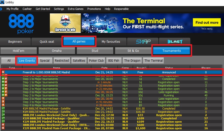Filter by Poker Club
Viewport: 224px width, 131px height.
click(x=96, y=61)
